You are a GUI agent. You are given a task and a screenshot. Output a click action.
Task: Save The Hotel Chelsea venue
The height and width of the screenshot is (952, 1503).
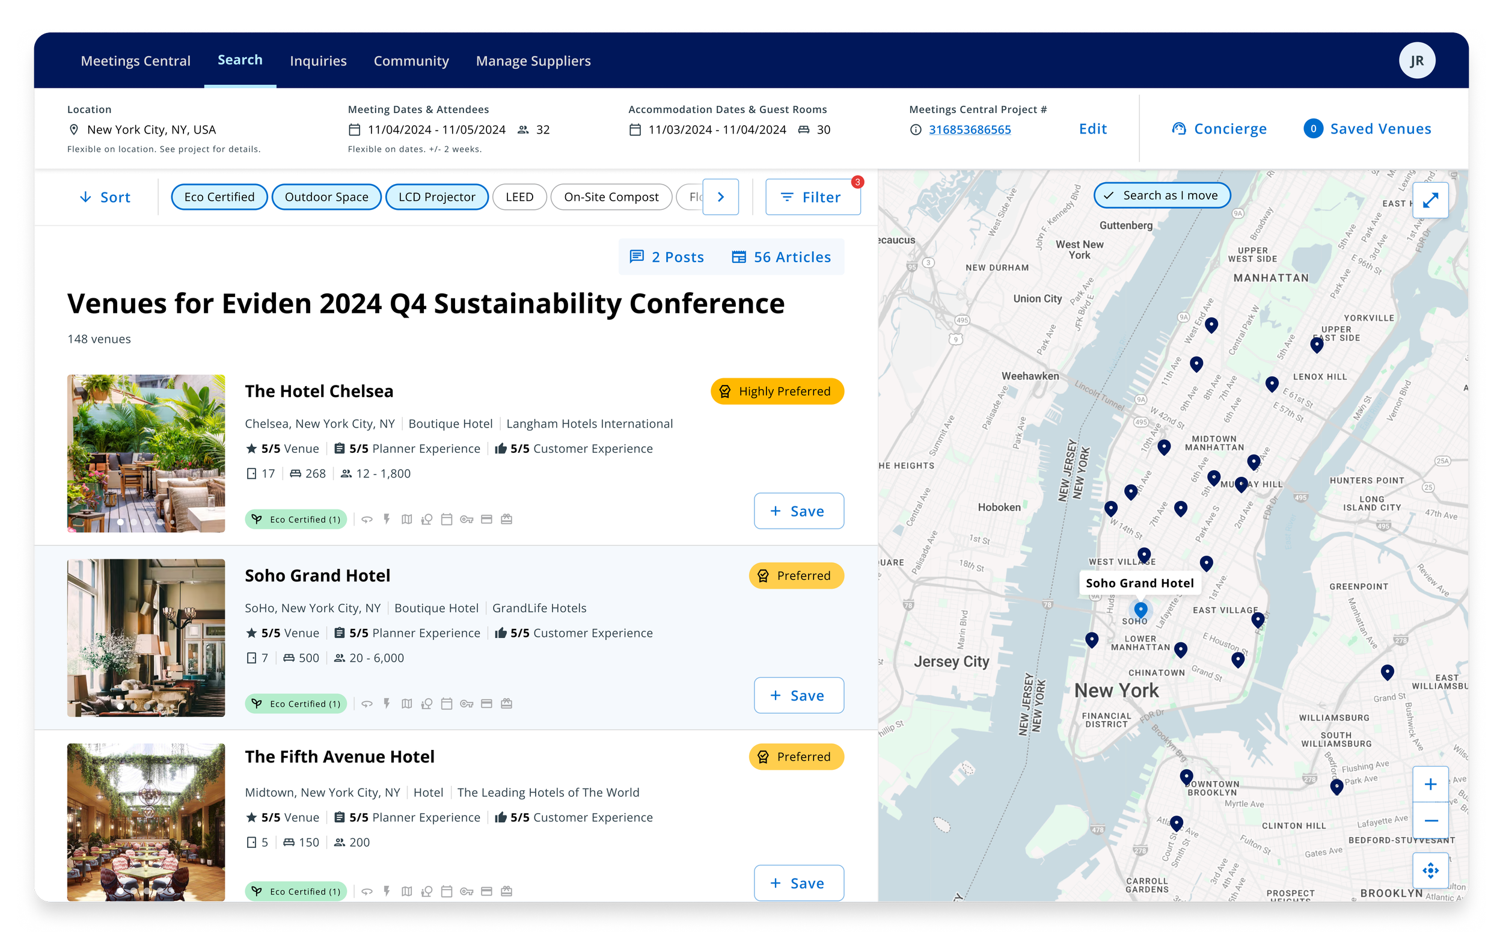coord(798,511)
